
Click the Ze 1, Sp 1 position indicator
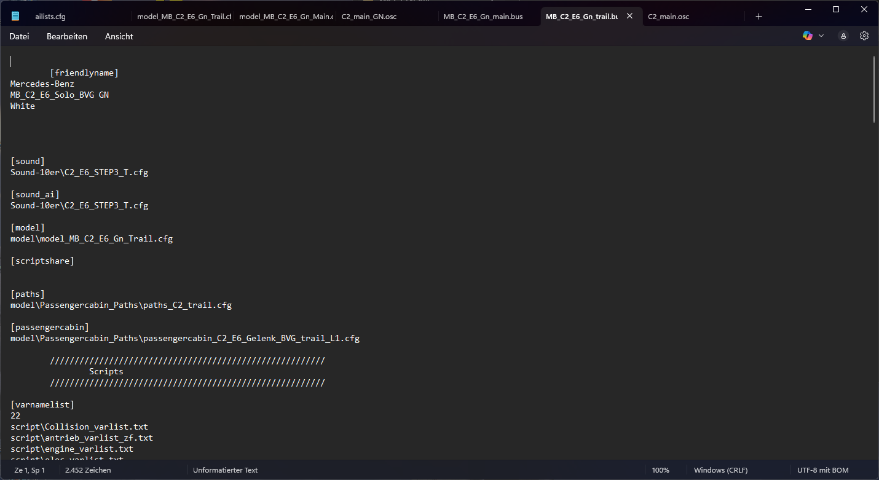pyautogui.click(x=30, y=470)
